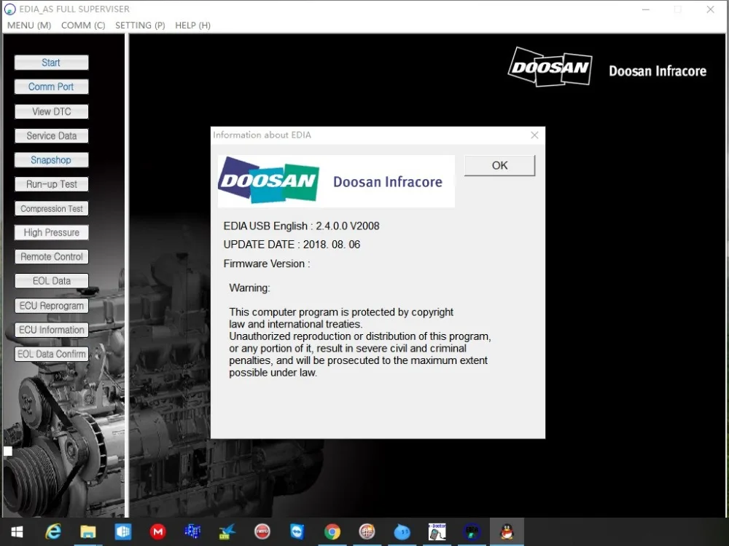The height and width of the screenshot is (546, 729).
Task: Click the 'Warning:' label in dialog
Action: click(x=249, y=288)
